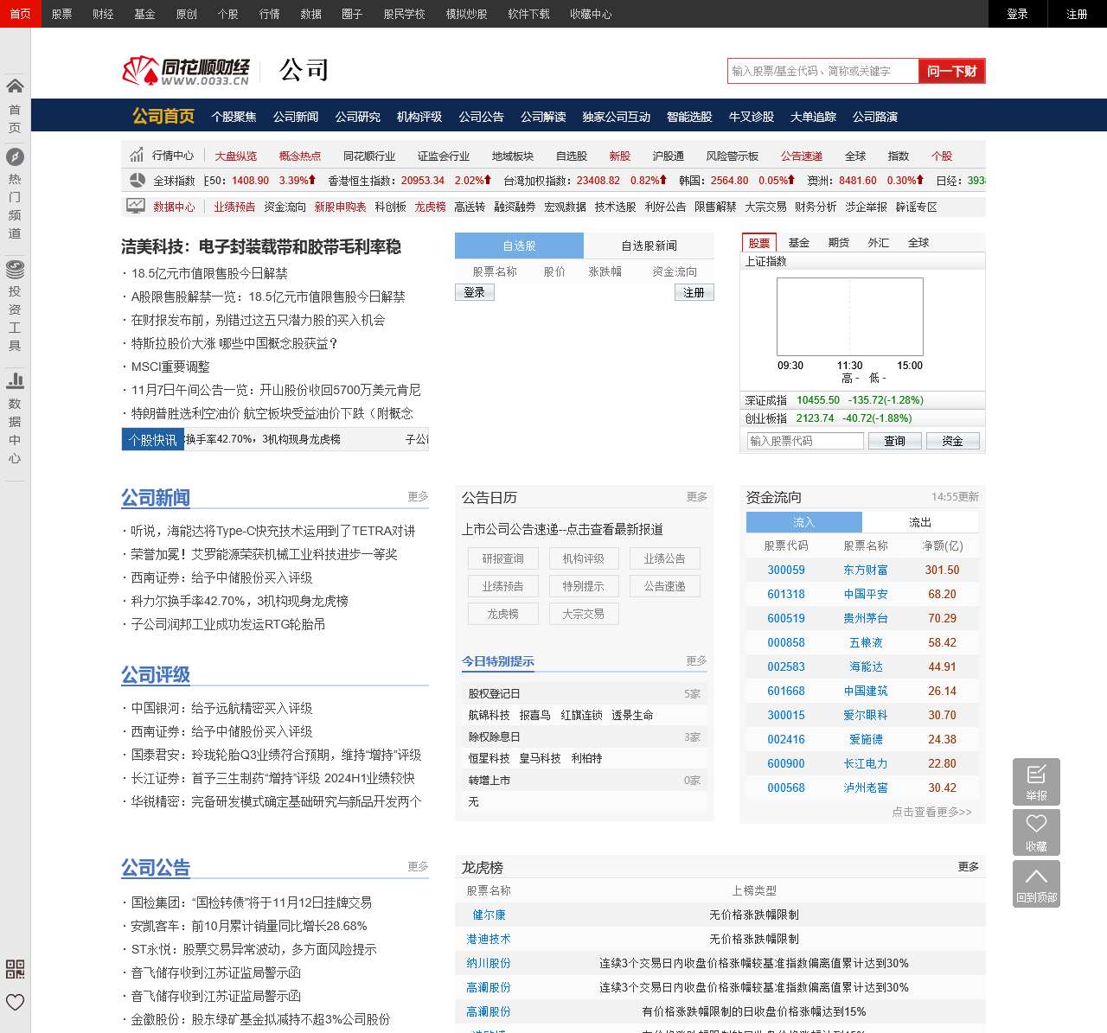Open 注册 in top right bar
The image size is (1107, 1033).
tap(1077, 14)
